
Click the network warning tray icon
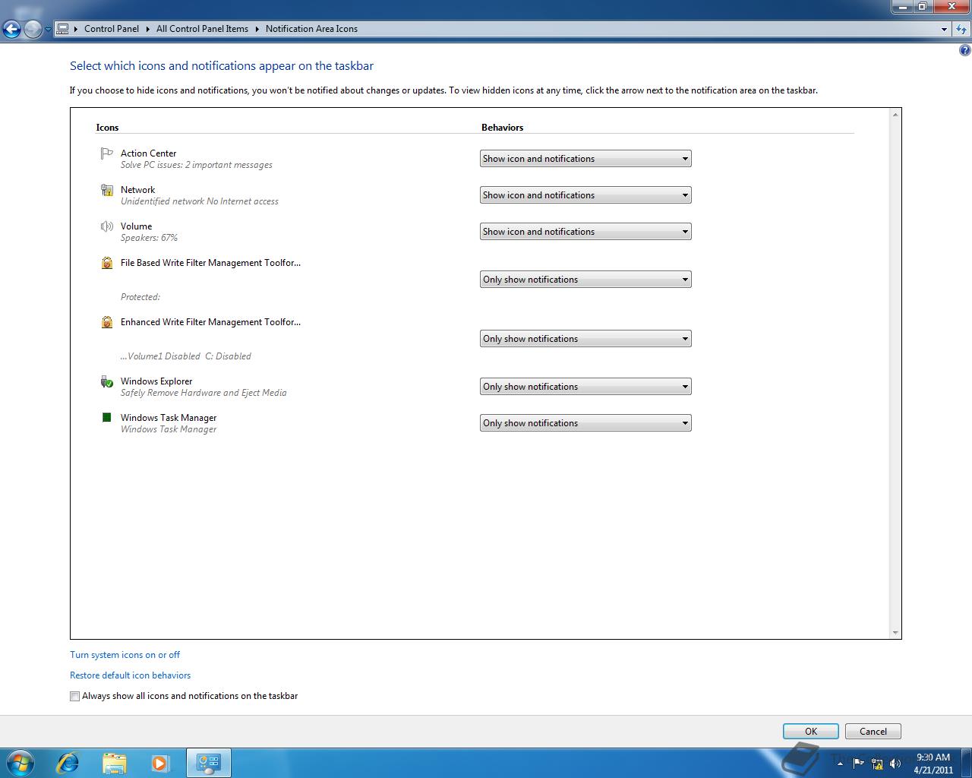877,764
